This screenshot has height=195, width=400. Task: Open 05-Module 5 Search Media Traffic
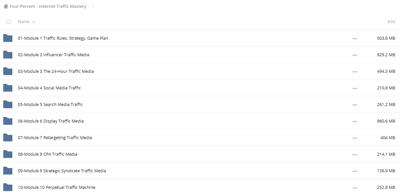pyautogui.click(x=50, y=104)
